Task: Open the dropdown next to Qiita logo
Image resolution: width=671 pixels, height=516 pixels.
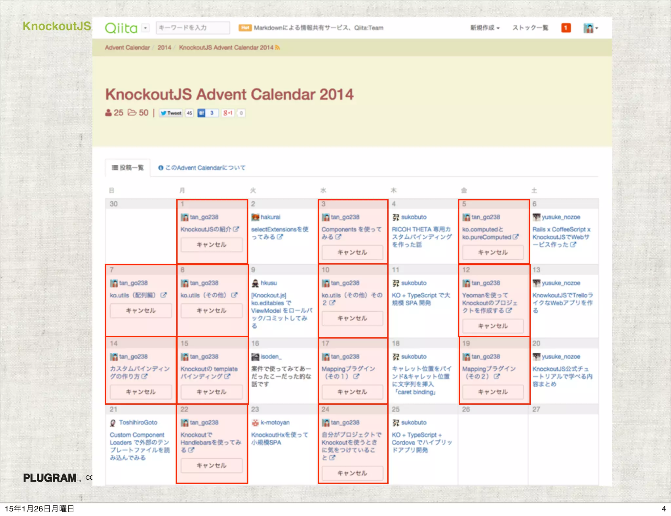Action: (145, 28)
